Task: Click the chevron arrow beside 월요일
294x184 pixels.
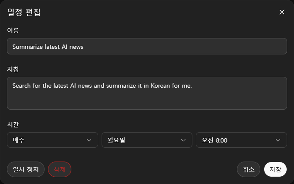Action: point(184,140)
